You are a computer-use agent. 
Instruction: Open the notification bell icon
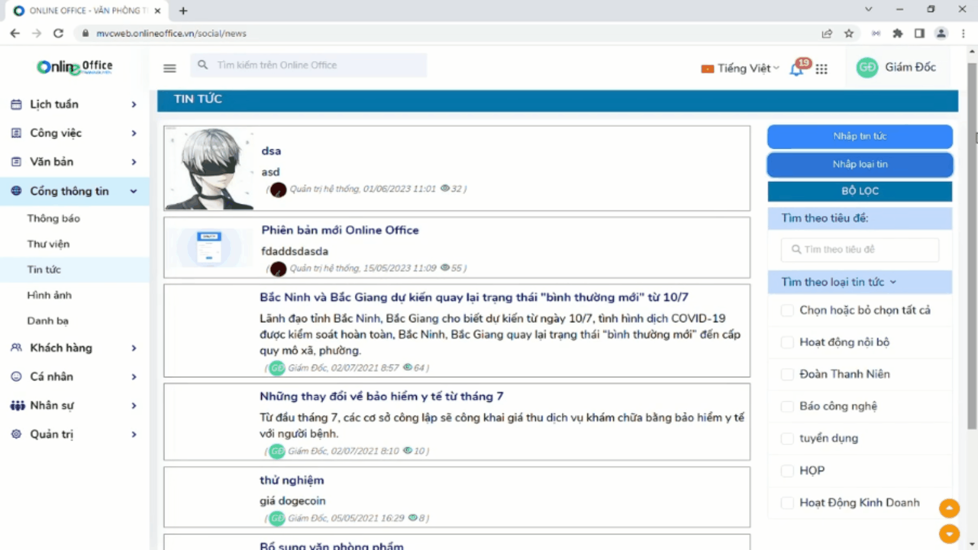point(797,69)
